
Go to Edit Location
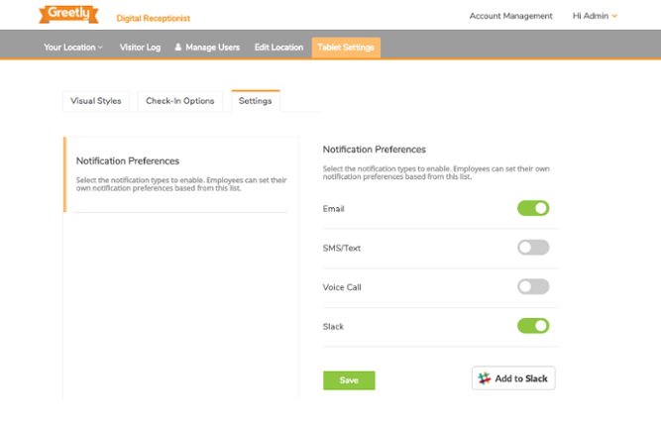tap(278, 48)
